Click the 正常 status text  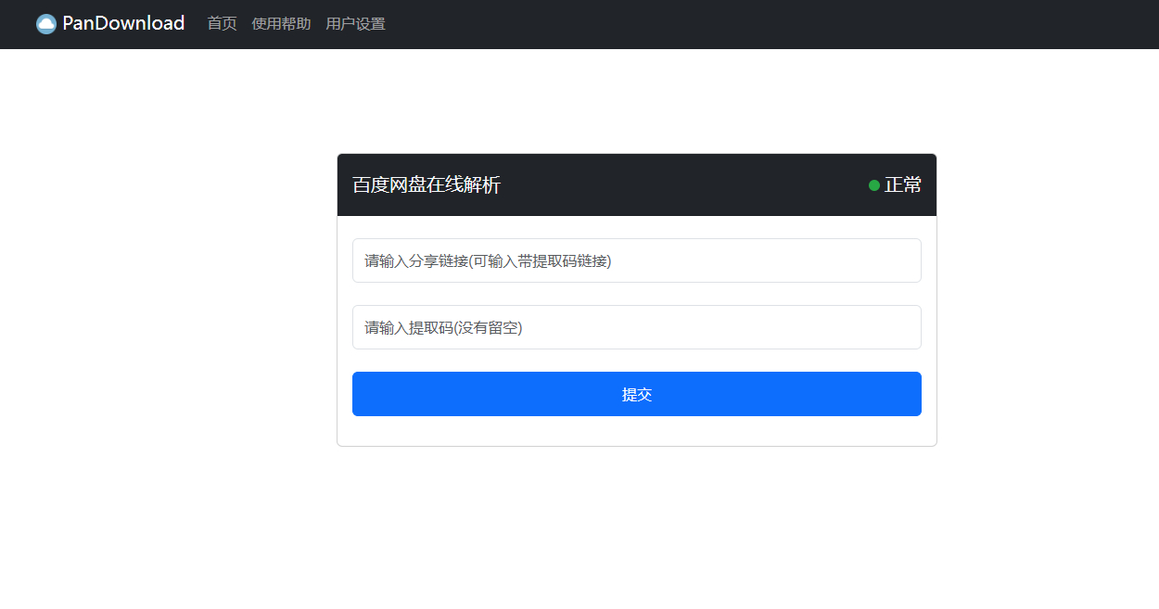pos(903,185)
